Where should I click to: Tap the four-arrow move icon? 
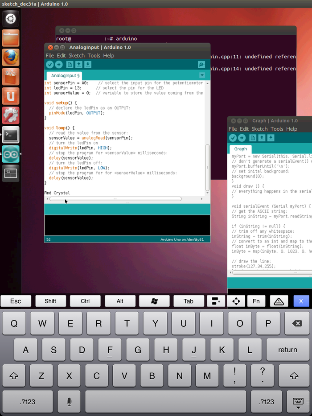click(236, 301)
